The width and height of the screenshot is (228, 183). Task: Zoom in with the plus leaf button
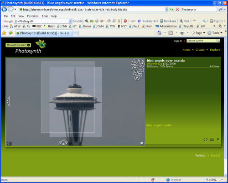click(135, 68)
